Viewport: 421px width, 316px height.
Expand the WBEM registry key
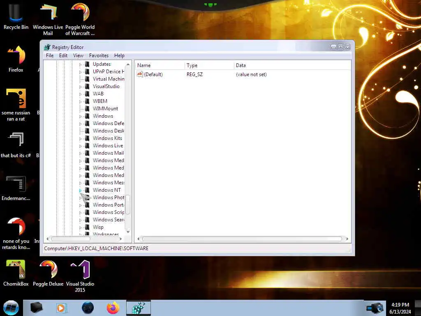[80, 102]
